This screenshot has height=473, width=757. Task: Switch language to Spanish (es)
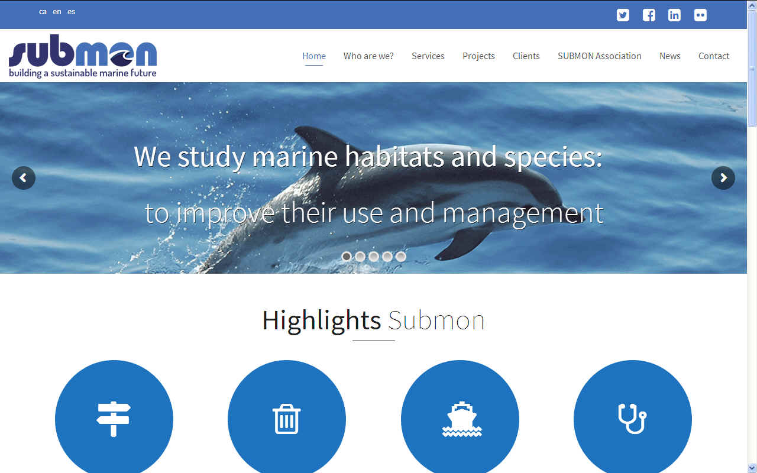72,12
